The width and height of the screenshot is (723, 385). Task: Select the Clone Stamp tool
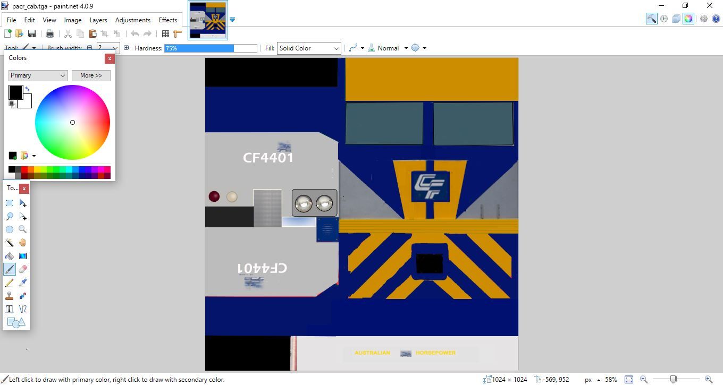coord(10,296)
